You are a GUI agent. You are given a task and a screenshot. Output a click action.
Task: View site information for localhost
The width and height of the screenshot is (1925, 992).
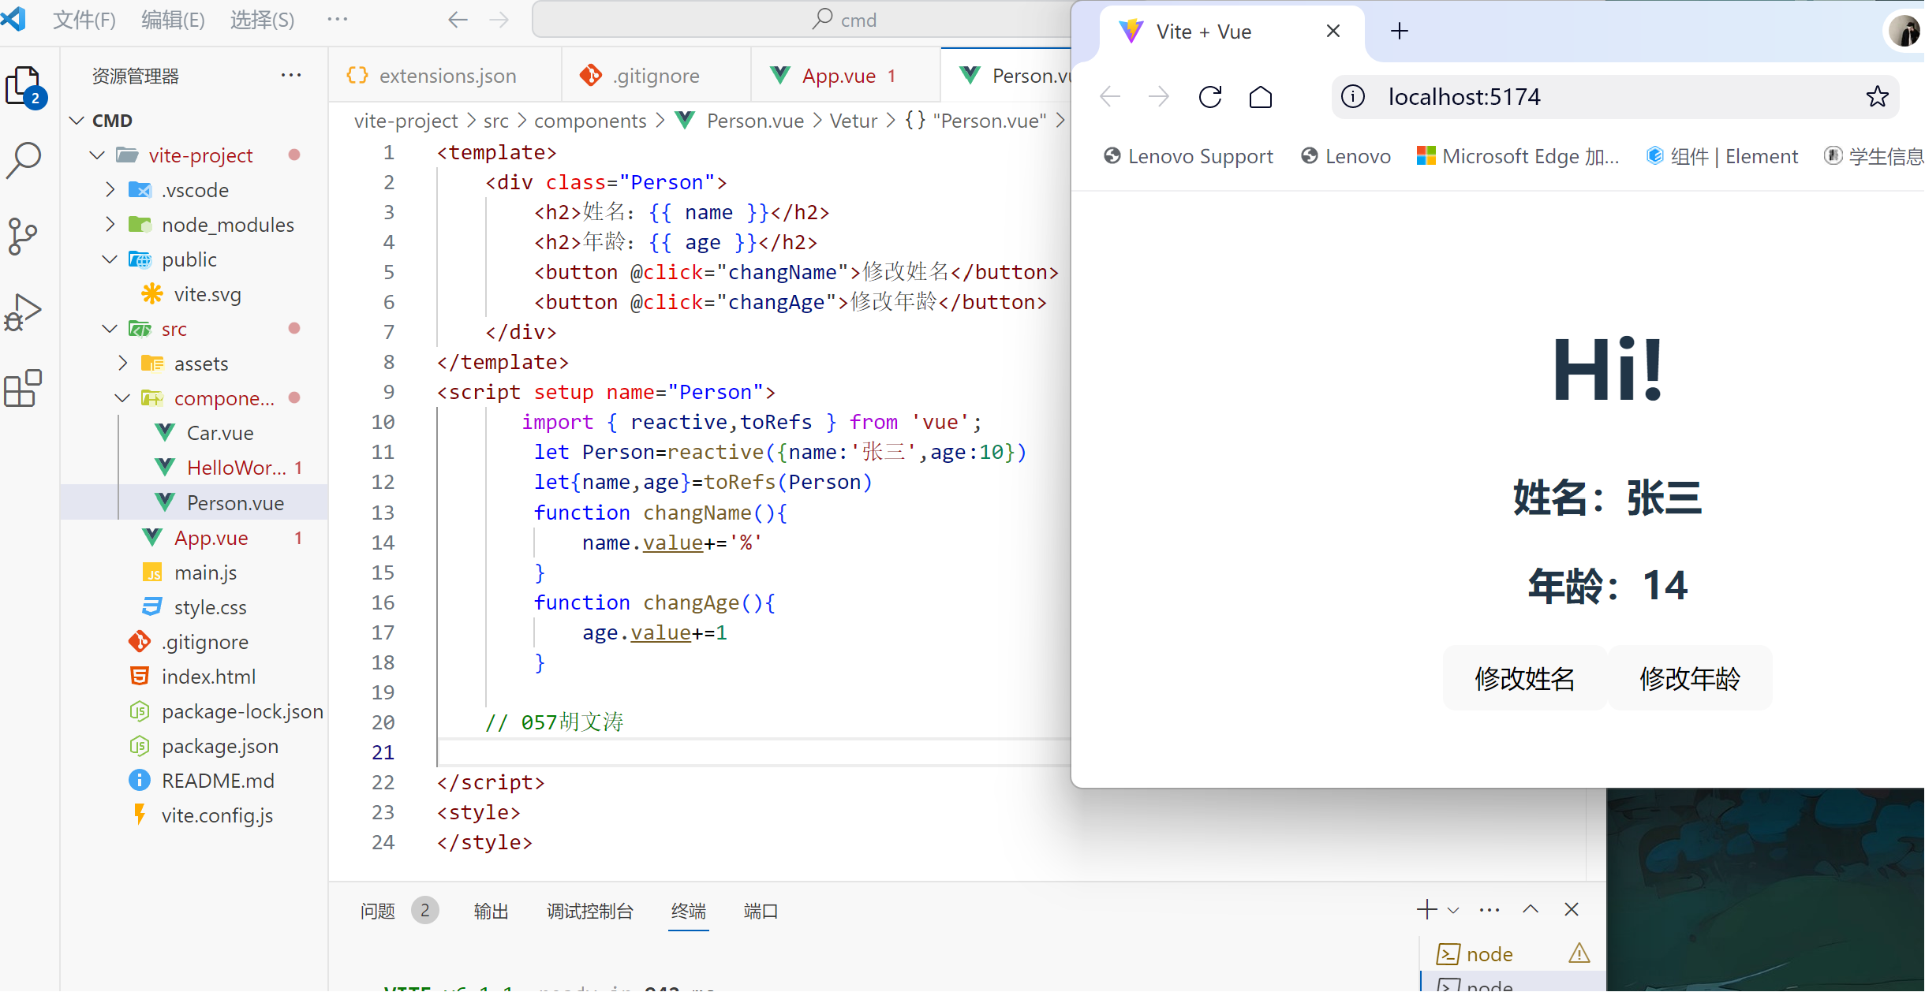coord(1353,96)
